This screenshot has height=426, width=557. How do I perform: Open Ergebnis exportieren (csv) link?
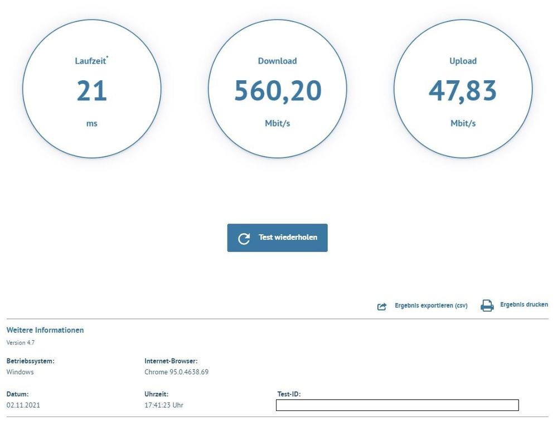431,306
